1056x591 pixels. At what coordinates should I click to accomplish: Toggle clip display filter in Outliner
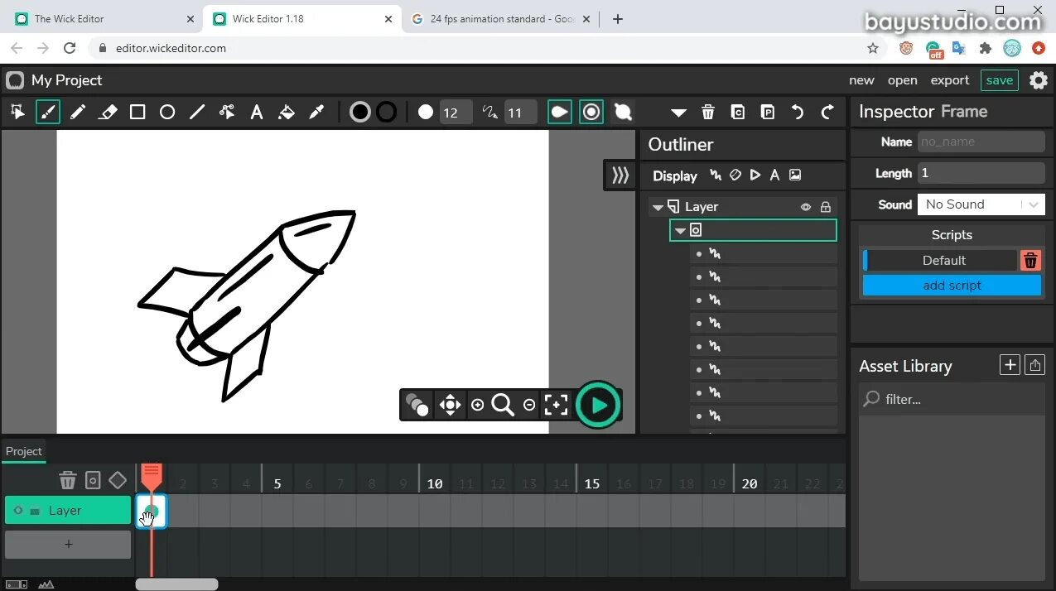tap(755, 175)
